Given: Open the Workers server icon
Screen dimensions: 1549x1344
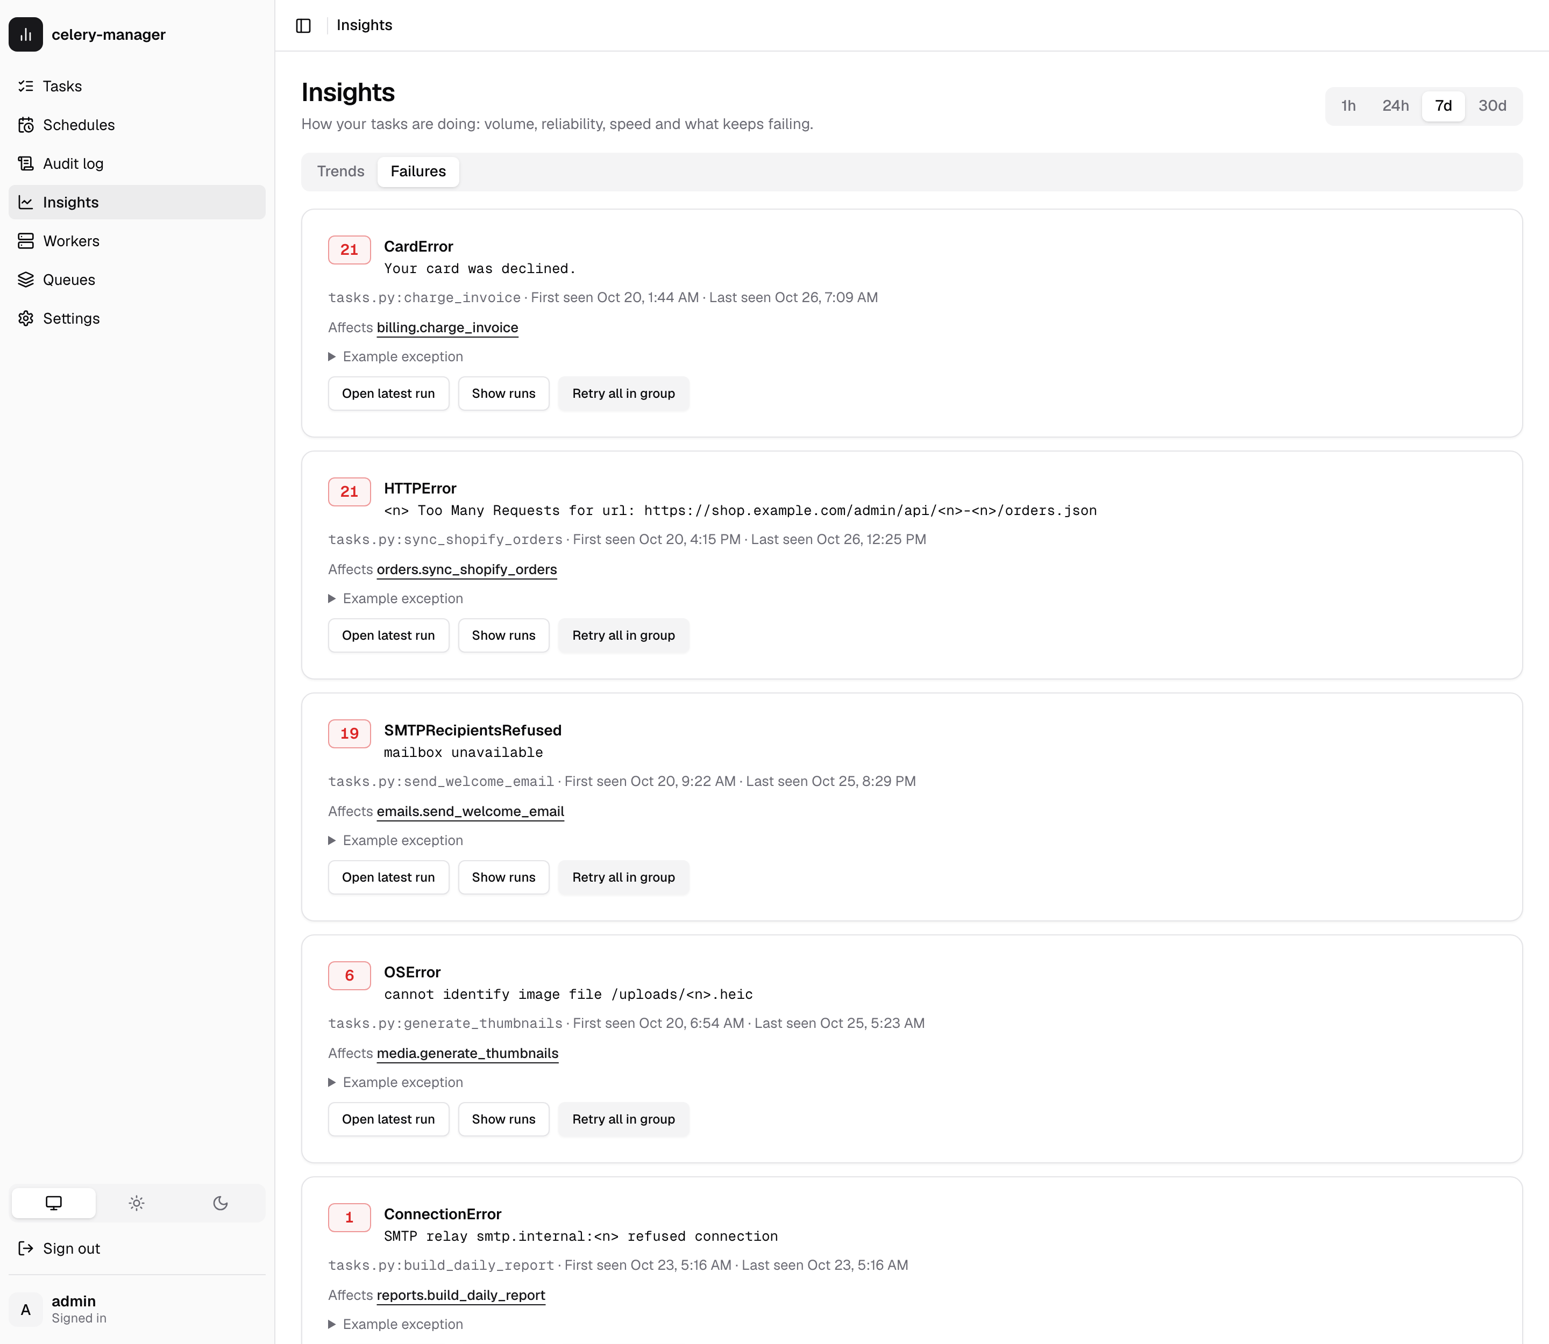Looking at the screenshot, I should (x=26, y=241).
